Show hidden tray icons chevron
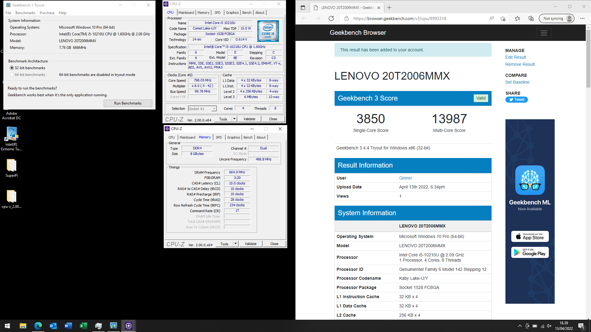 click(x=520, y=326)
